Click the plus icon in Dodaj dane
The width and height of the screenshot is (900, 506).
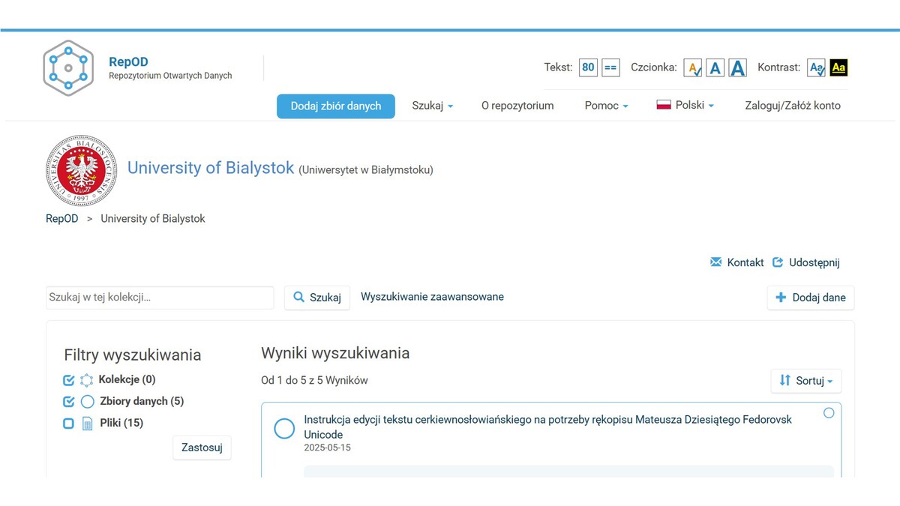pos(781,298)
